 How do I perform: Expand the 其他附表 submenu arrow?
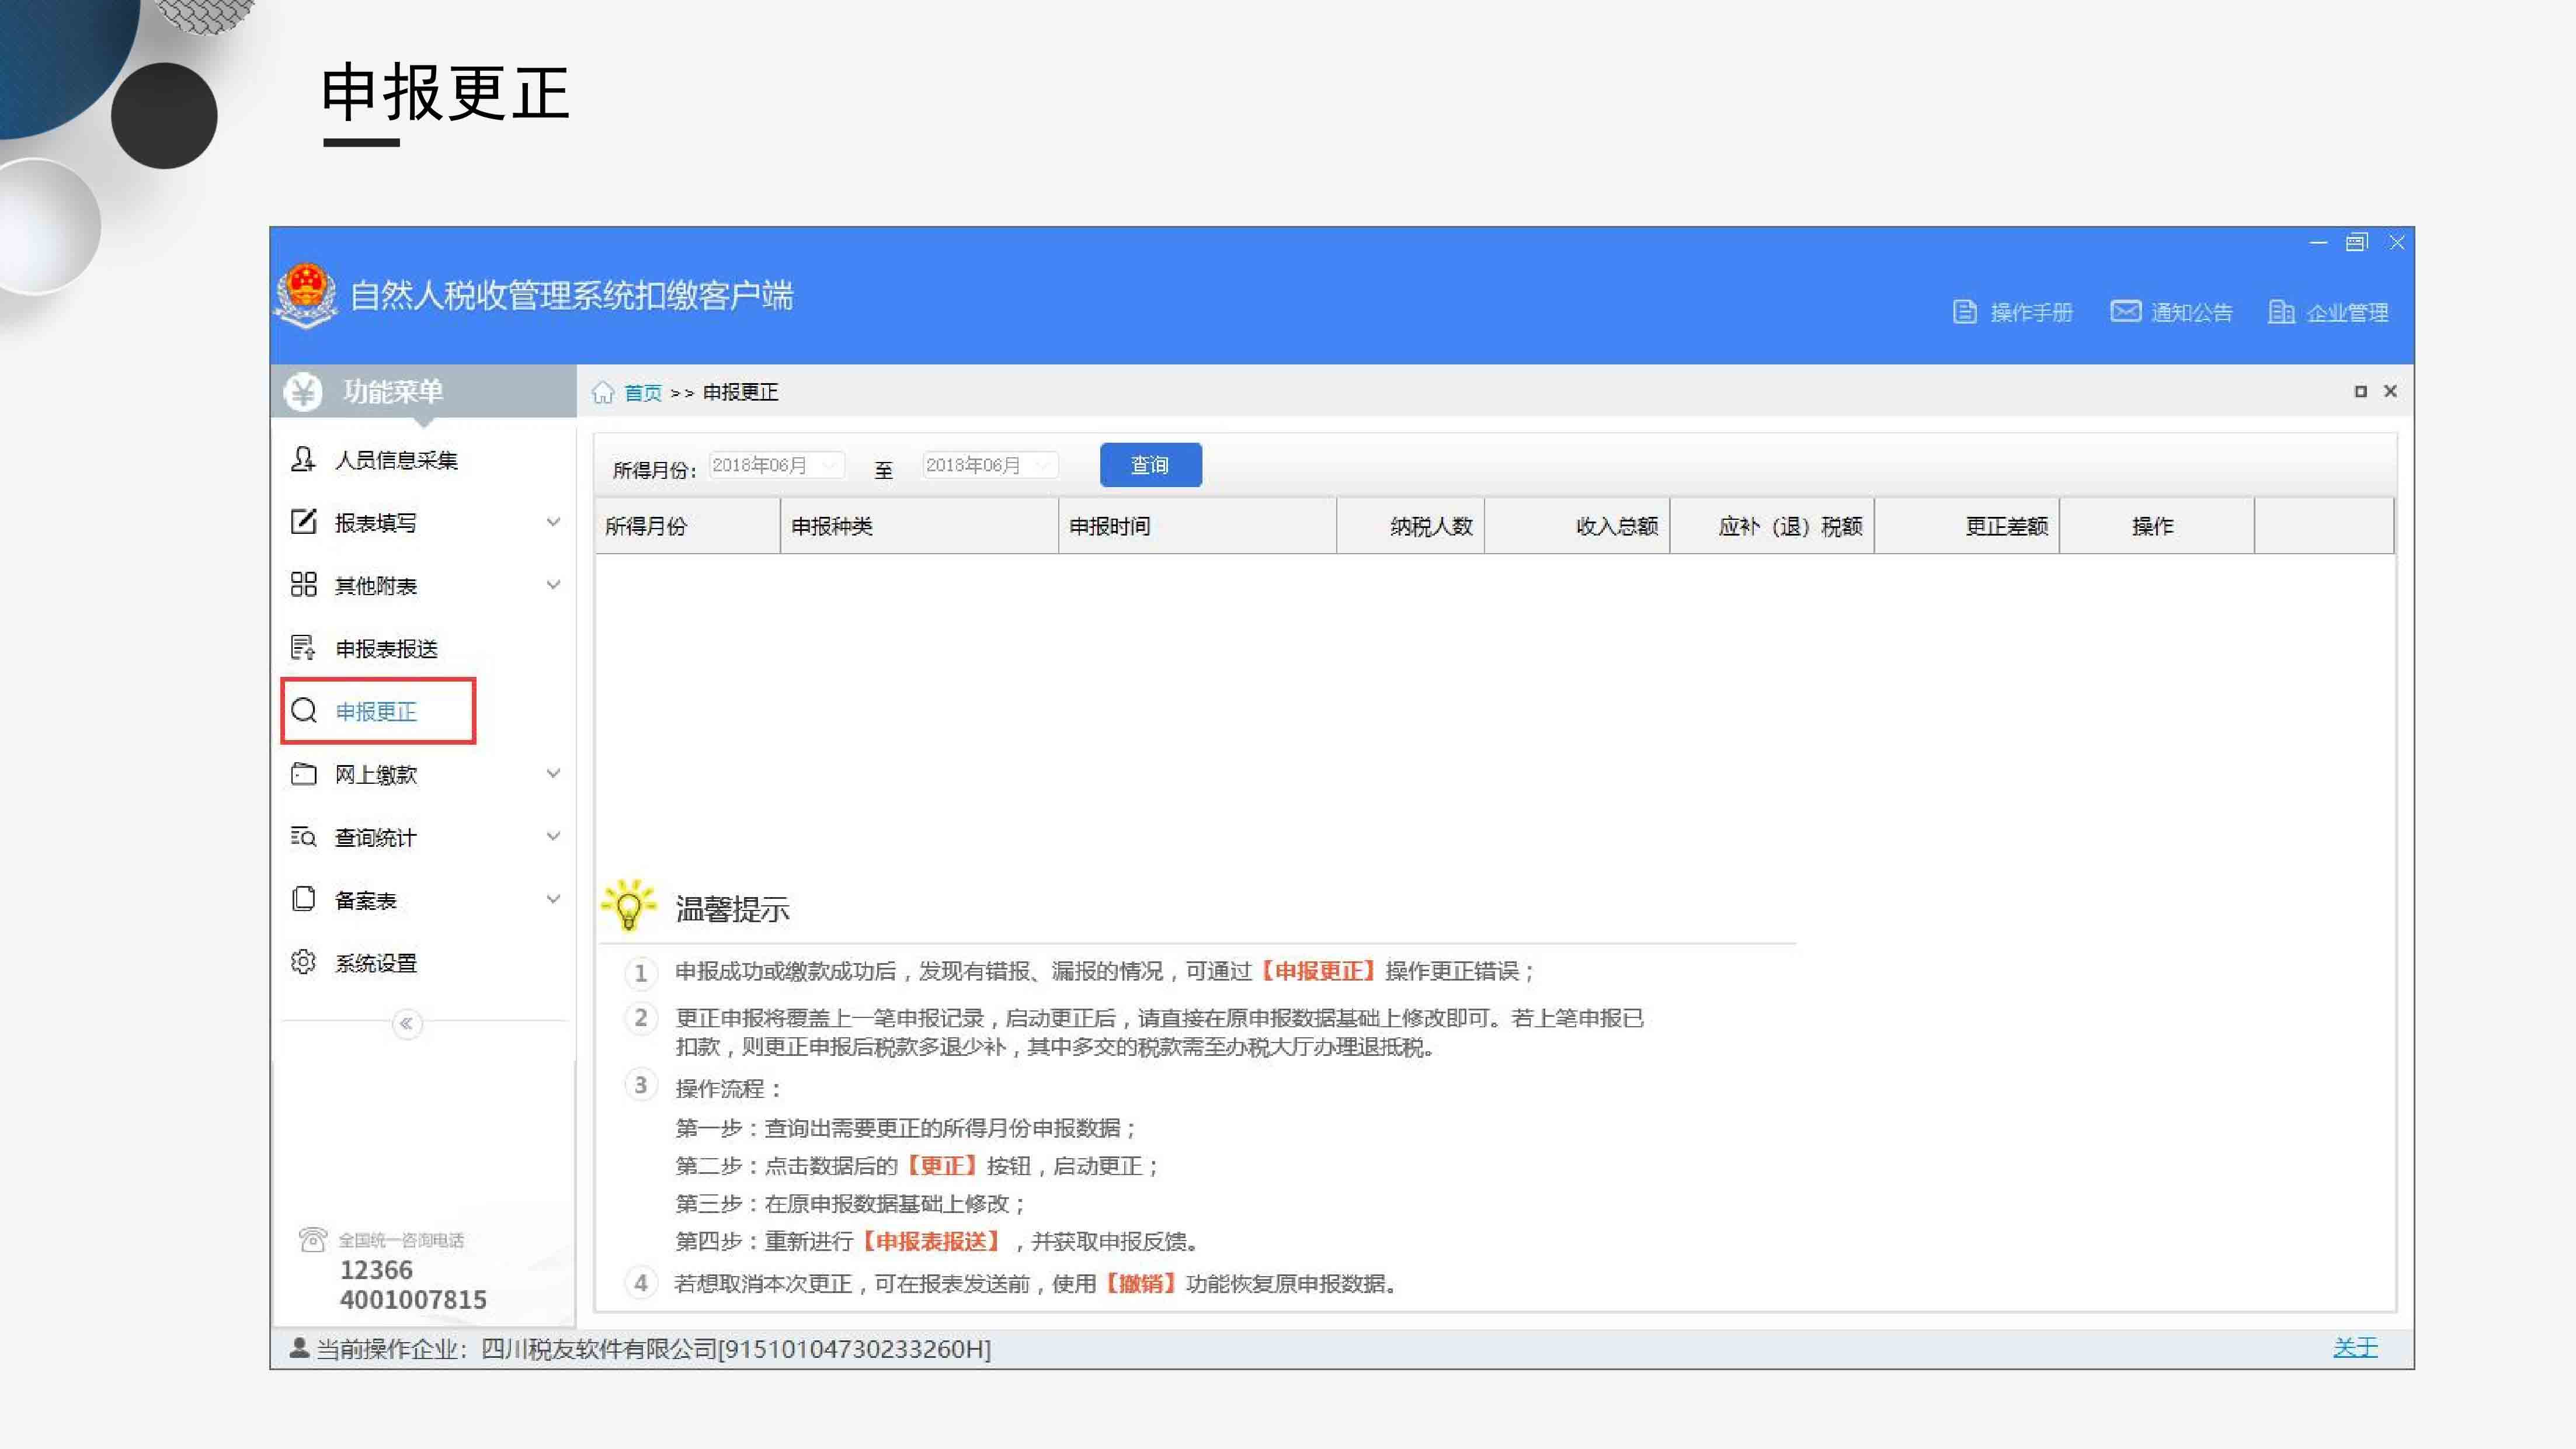tap(553, 585)
